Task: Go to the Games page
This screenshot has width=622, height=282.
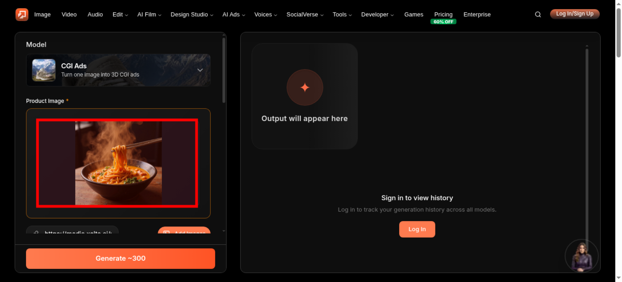Action: (x=414, y=15)
